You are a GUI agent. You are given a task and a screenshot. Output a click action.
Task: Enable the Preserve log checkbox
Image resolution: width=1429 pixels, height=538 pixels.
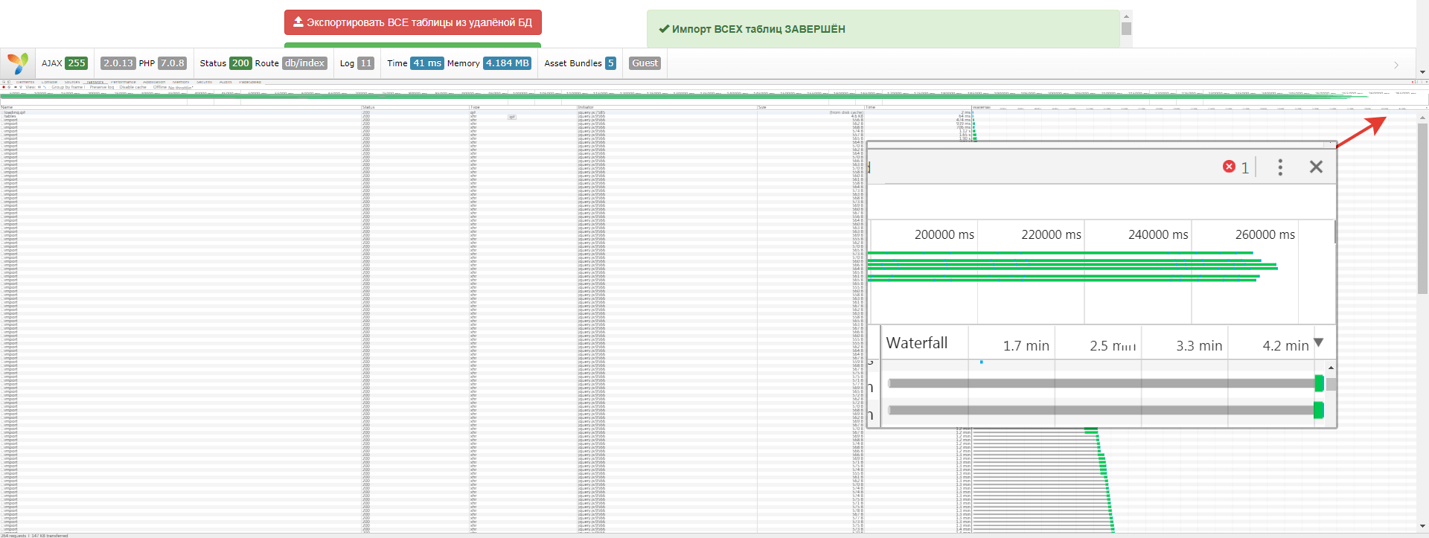[87, 87]
